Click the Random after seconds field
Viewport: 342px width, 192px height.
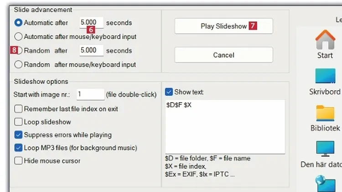pyautogui.click(x=90, y=51)
